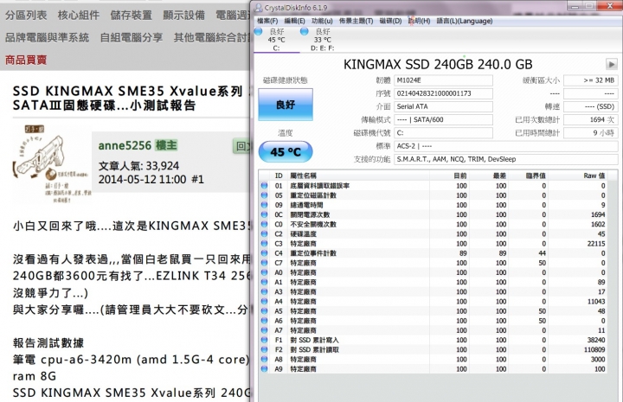Image resolution: width=623 pixels, height=402 pixels.
Task: Open 核心組件 forum category link
Action: 79,15
